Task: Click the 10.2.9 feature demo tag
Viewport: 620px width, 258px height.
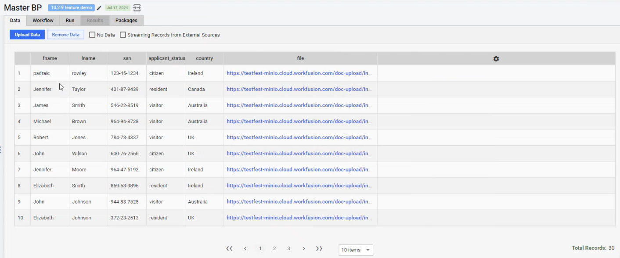Action: coord(72,8)
